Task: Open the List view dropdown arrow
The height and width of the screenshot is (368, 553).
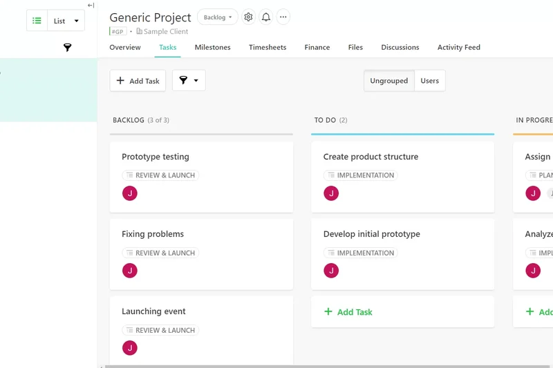Action: 76,21
